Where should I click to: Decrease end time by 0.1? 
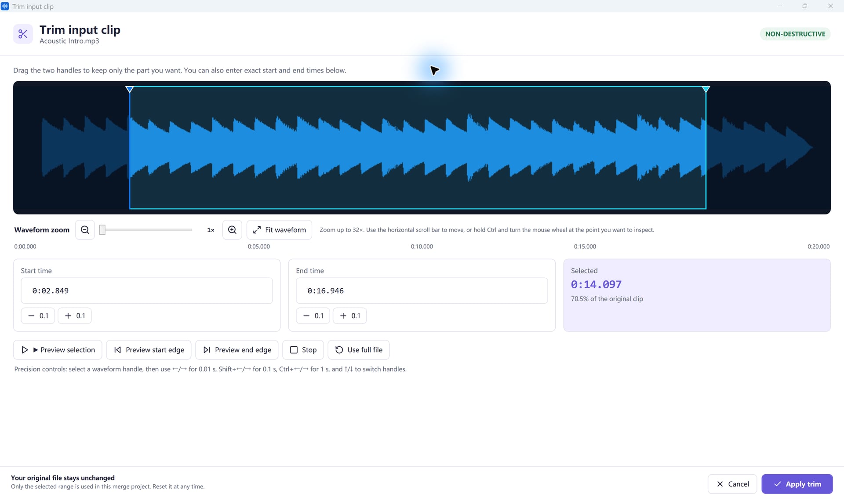pyautogui.click(x=313, y=316)
